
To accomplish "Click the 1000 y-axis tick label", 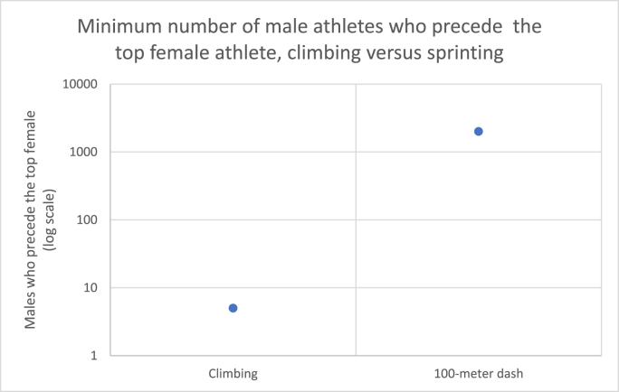I will (83, 152).
